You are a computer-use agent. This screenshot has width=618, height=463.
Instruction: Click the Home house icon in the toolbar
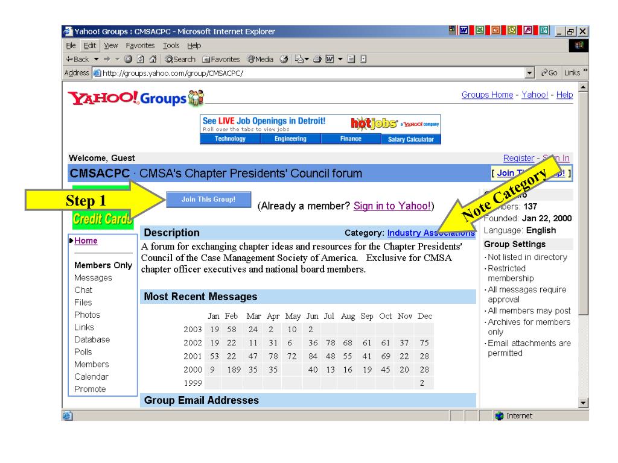pyautogui.click(x=153, y=59)
